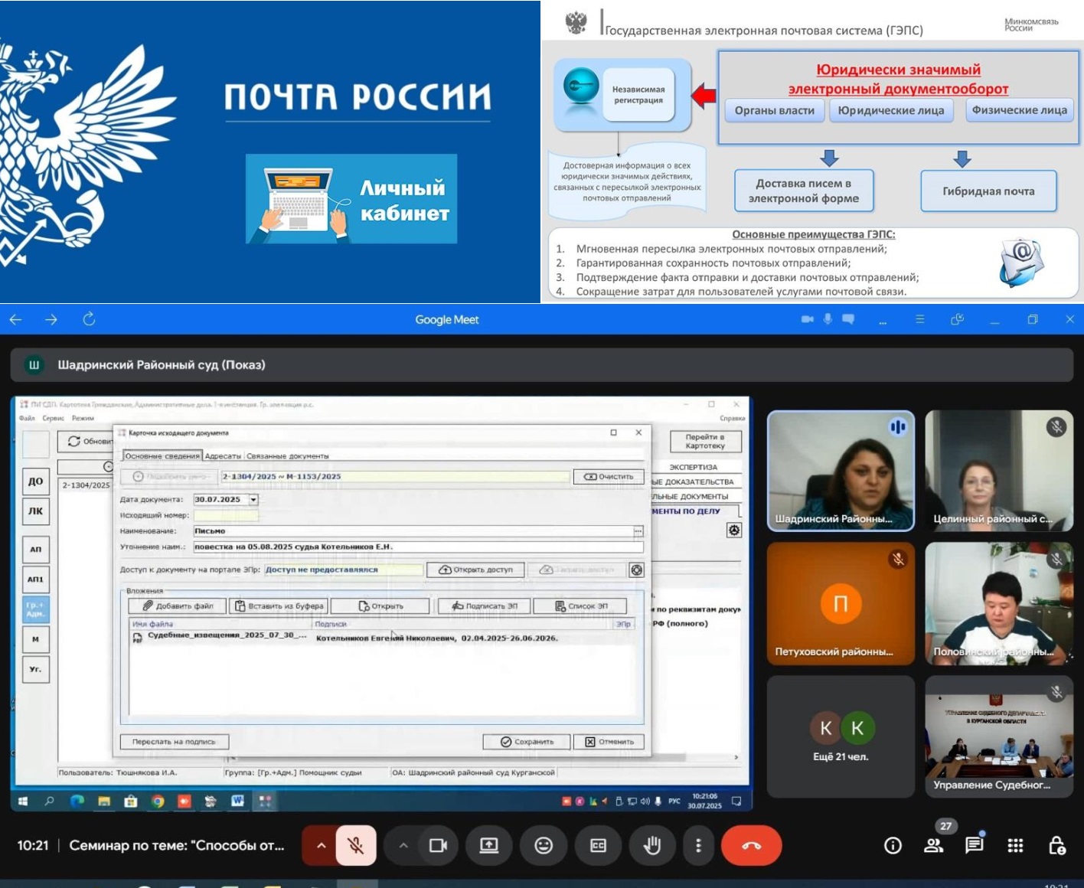
Task: Expand video settings chevron beside camera
Action: click(403, 846)
